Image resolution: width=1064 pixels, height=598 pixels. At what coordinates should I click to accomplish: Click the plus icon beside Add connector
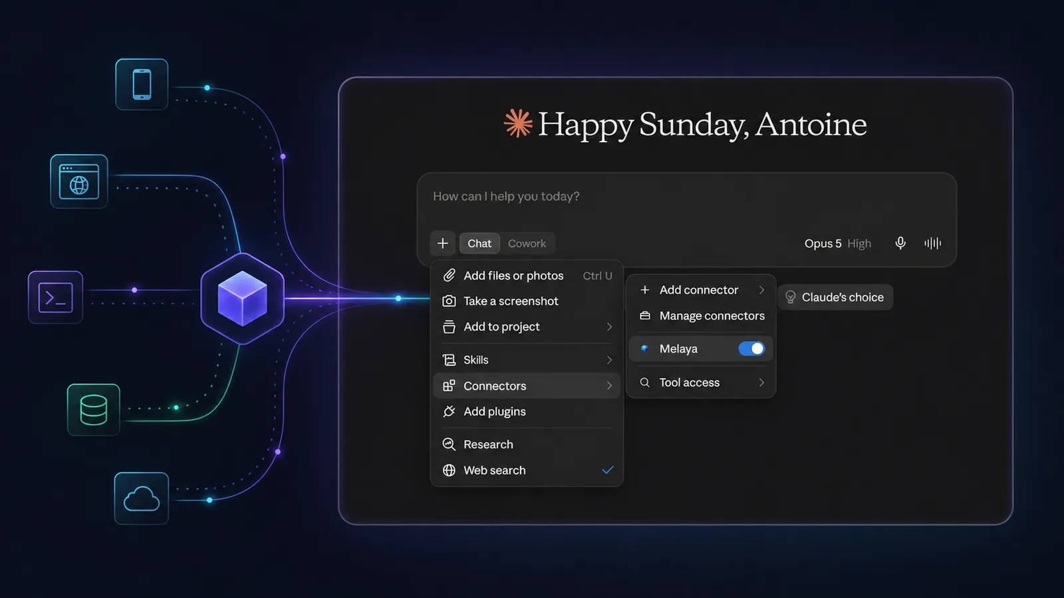tap(644, 290)
